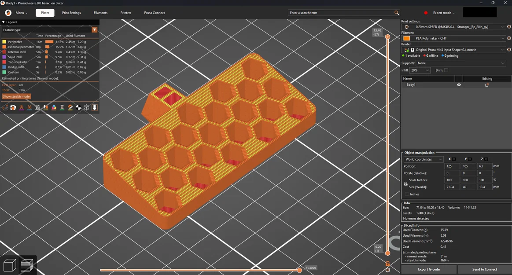Viewport: 512px width, 275px height.
Task: Toggle Tool marker icon with down arrow
Action: click(x=94, y=107)
